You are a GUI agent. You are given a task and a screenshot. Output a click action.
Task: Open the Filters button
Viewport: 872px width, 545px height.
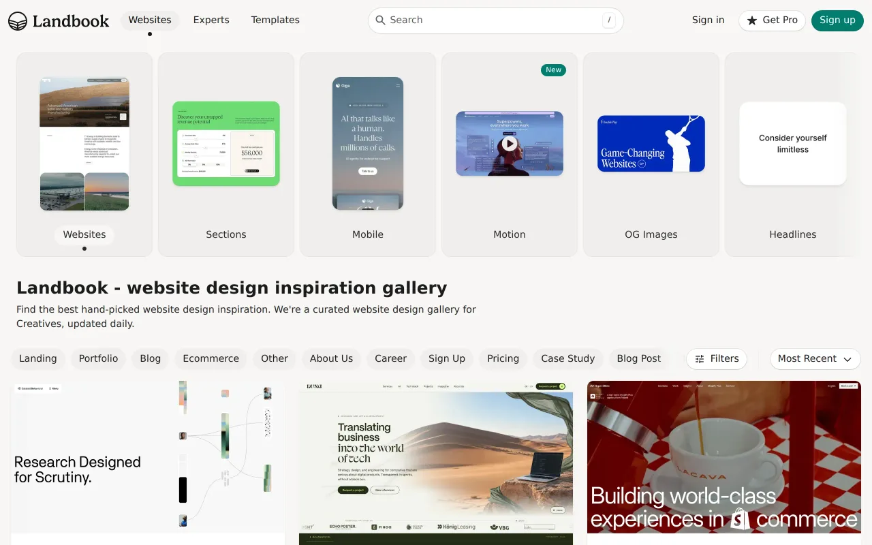point(717,359)
